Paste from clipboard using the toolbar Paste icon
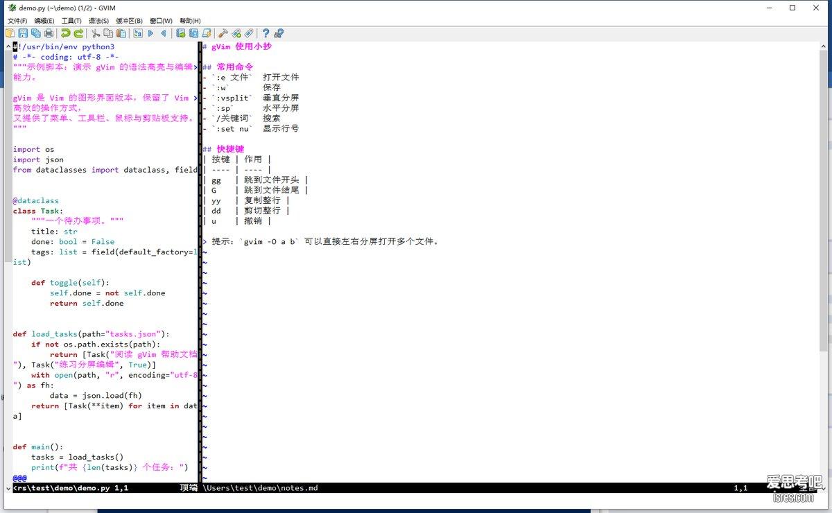 pos(121,33)
